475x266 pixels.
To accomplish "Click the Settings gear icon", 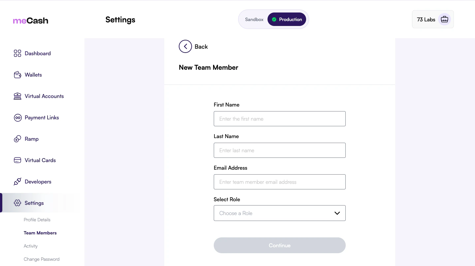I will [17, 203].
